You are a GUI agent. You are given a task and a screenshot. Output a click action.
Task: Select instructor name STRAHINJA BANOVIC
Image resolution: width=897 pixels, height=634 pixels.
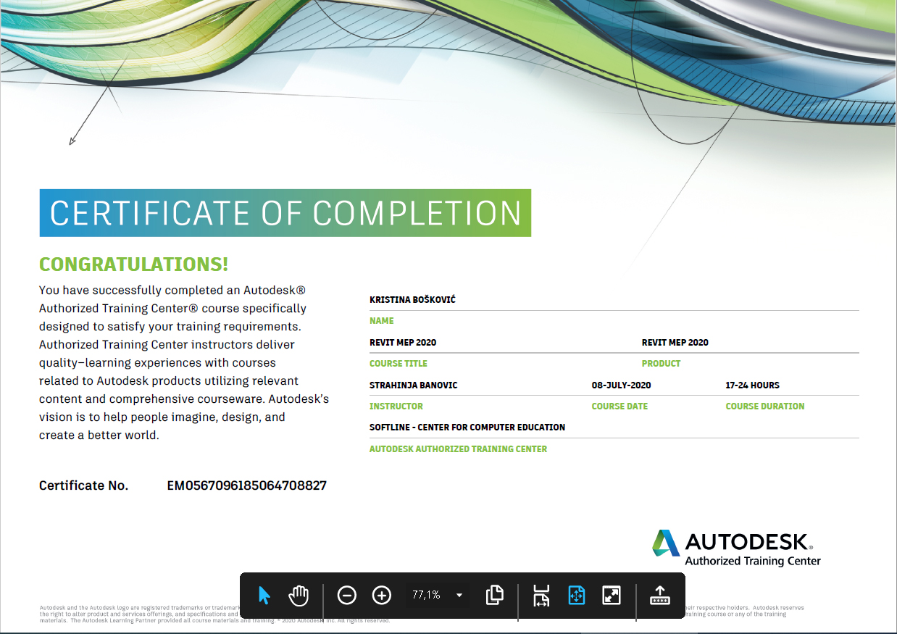[414, 385]
